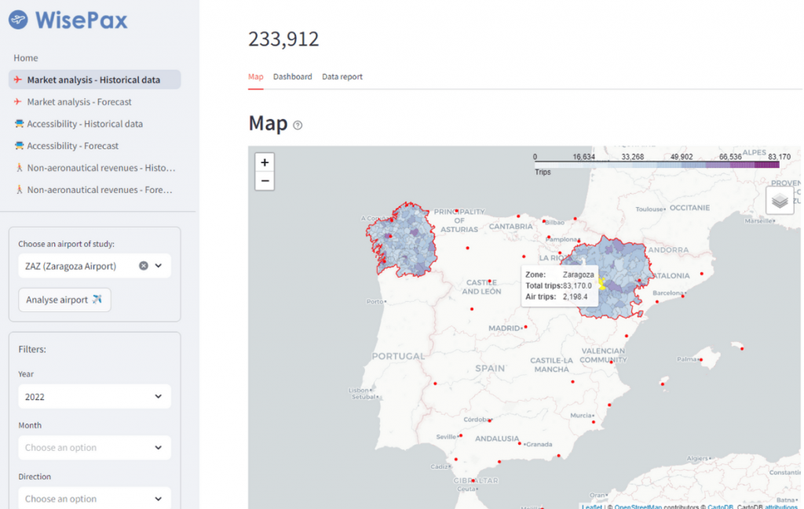Expand the airport of study dropdown
The width and height of the screenshot is (804, 509).
click(x=159, y=266)
